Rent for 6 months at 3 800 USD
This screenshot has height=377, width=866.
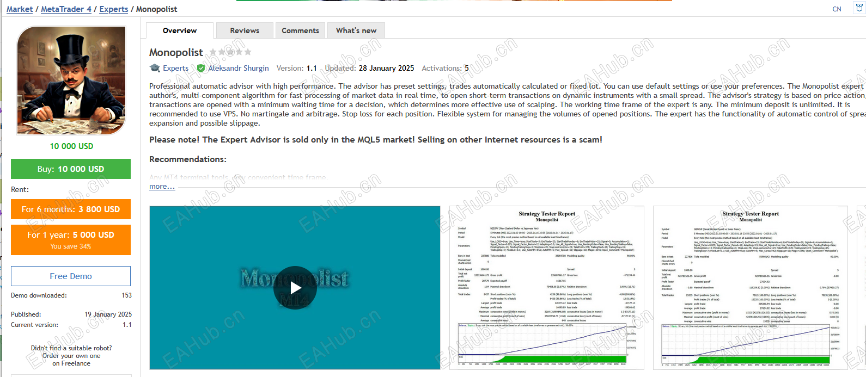point(71,209)
